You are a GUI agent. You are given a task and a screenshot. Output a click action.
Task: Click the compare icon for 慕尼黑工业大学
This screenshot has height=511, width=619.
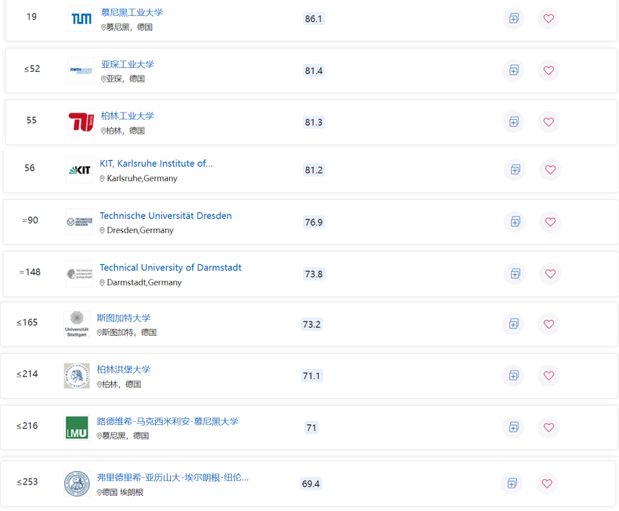513,18
